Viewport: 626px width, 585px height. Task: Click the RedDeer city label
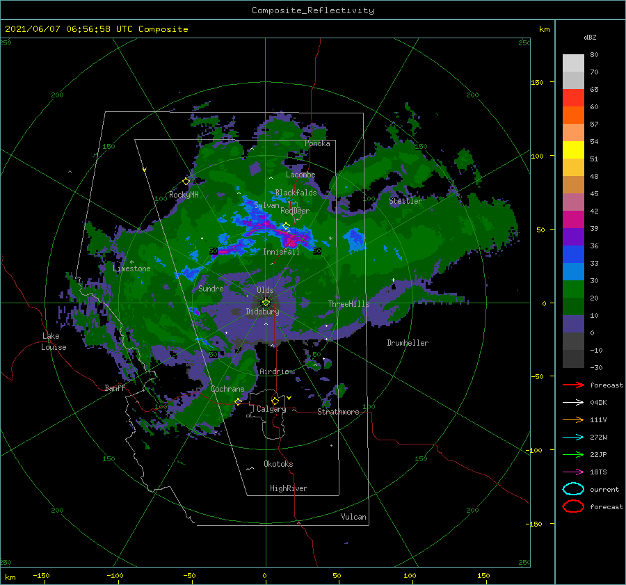point(295,211)
